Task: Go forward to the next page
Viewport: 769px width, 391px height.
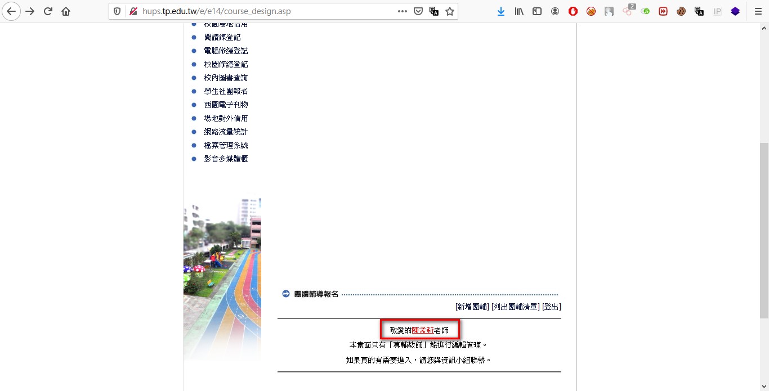Action: coord(30,11)
